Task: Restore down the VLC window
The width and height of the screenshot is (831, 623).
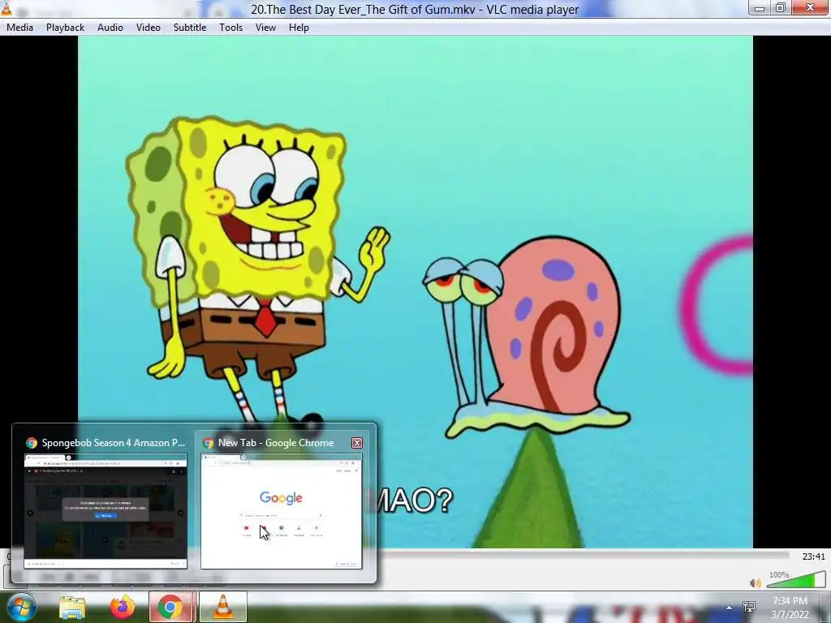Action: coord(781,7)
